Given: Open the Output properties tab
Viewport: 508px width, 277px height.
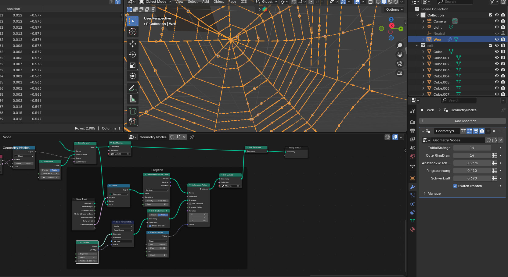Looking at the screenshot, I should click(x=413, y=131).
